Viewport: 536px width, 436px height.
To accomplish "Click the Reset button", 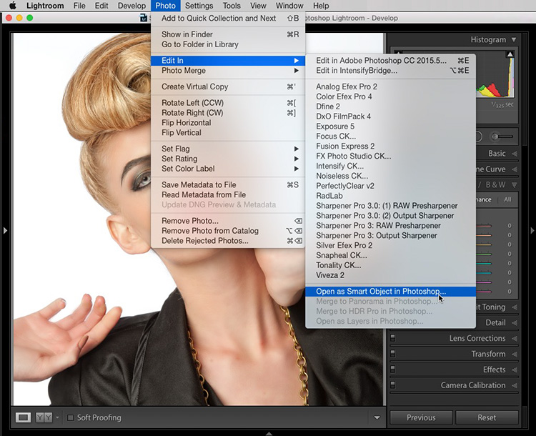I will 487,417.
